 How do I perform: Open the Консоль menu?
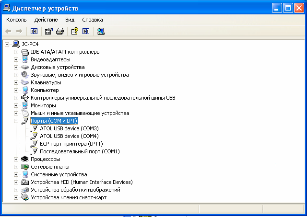(x=16, y=20)
